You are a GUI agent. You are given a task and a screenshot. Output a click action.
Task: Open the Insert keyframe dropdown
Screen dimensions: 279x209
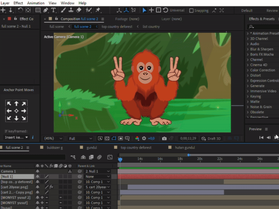16,137
